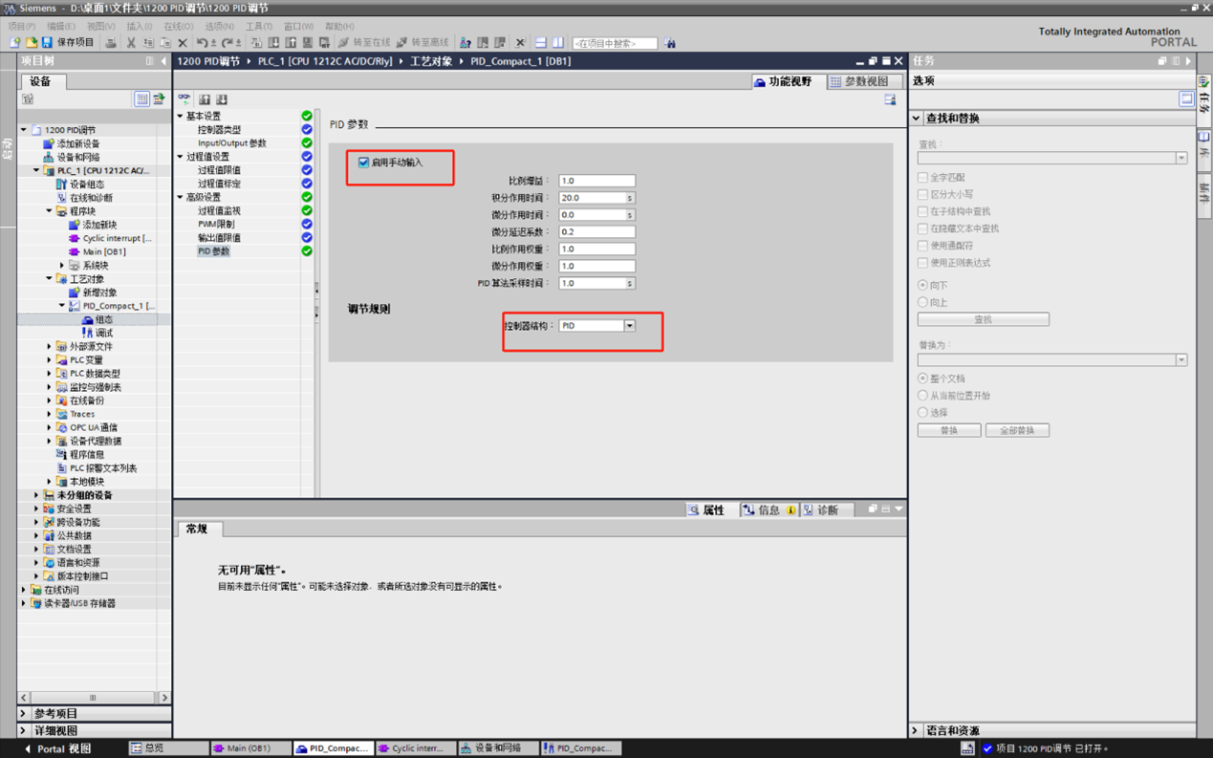Collapse the 高级设置 section
Image resolution: width=1213 pixels, height=758 pixels.
click(180, 198)
